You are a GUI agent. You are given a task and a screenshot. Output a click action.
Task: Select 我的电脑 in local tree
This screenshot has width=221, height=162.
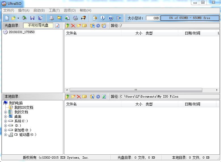click(x=16, y=103)
